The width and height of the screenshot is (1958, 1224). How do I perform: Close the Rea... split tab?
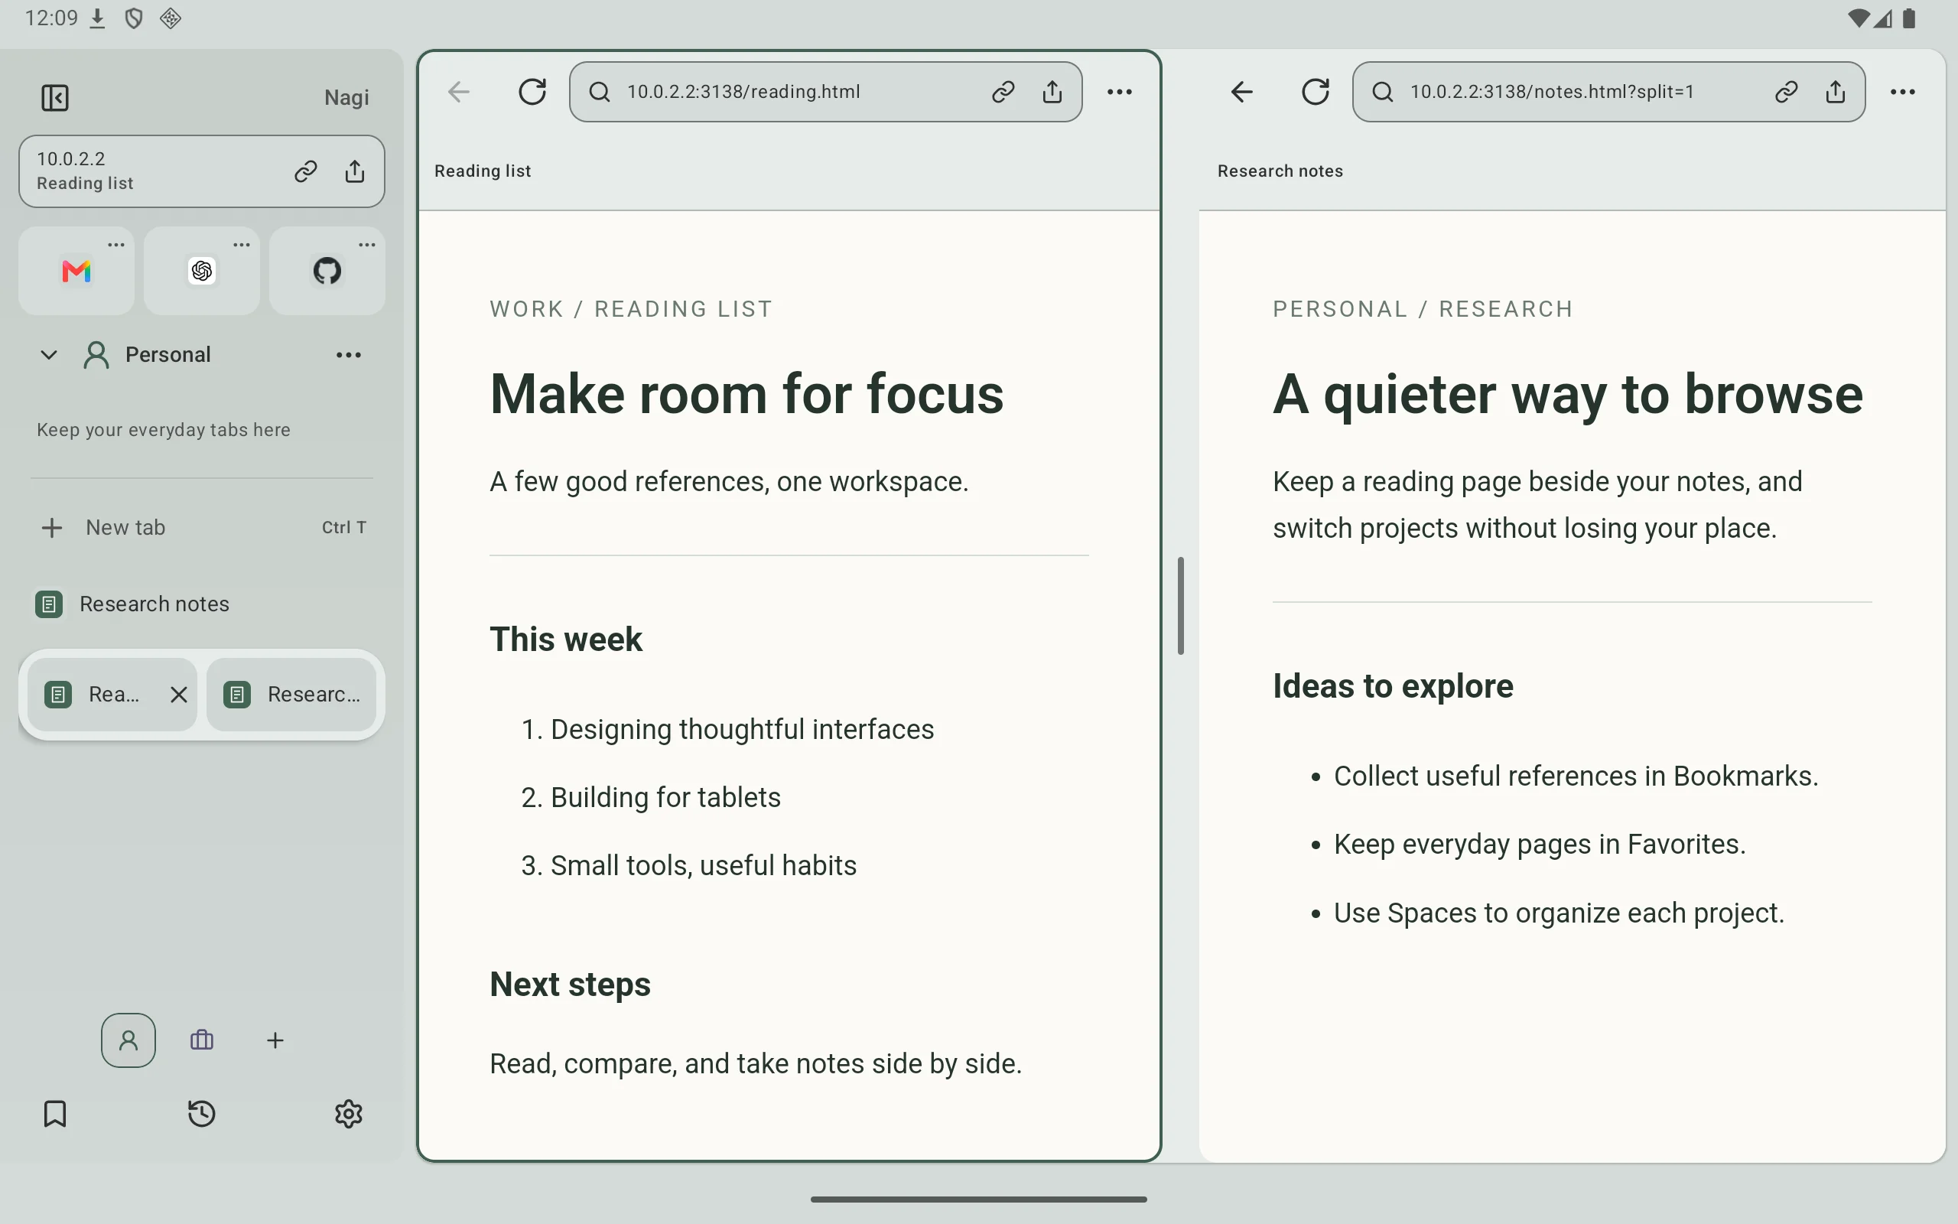(x=179, y=695)
